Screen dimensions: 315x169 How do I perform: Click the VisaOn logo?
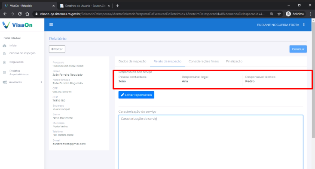(17, 25)
